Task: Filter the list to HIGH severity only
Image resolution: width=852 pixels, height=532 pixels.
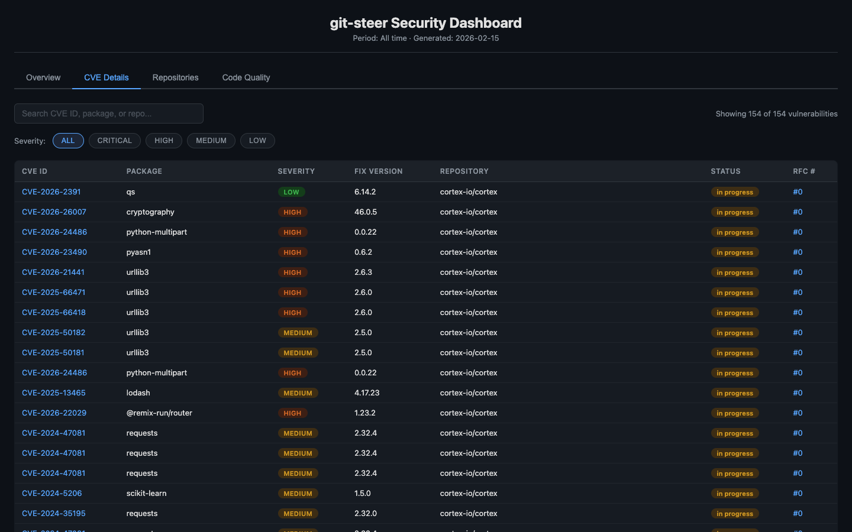Action: [x=164, y=141]
